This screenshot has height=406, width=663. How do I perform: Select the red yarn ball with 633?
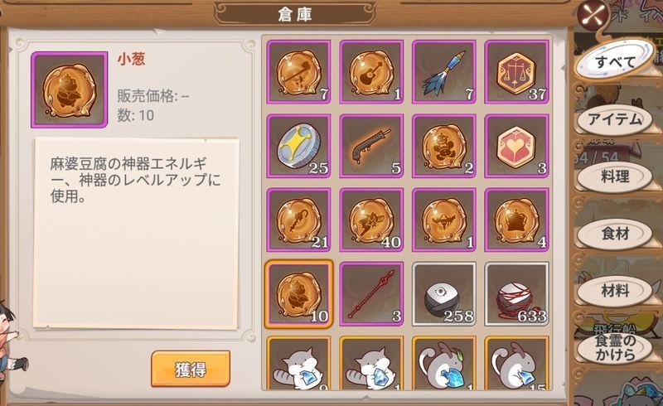(x=516, y=294)
